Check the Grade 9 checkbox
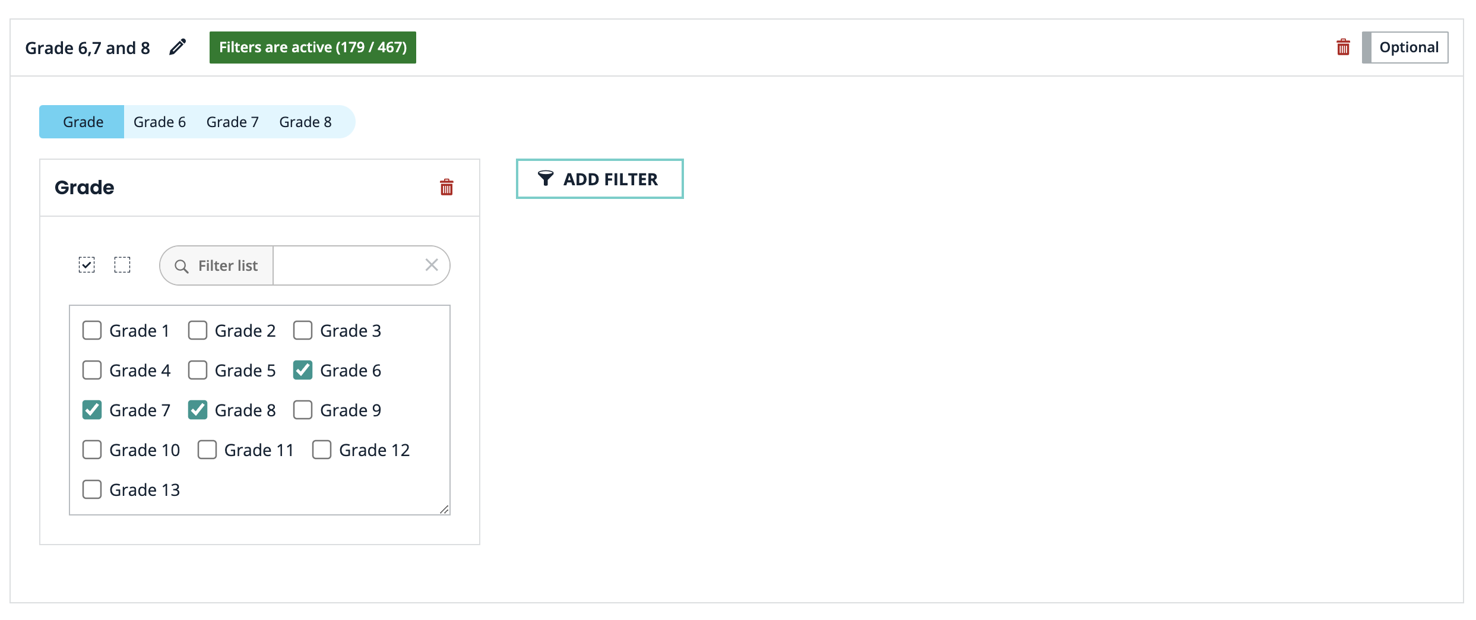Viewport: 1476px width, 620px height. (x=303, y=410)
